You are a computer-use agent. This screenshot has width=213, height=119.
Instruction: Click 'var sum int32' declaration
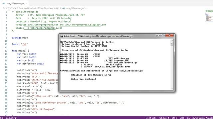tap(26, 60)
